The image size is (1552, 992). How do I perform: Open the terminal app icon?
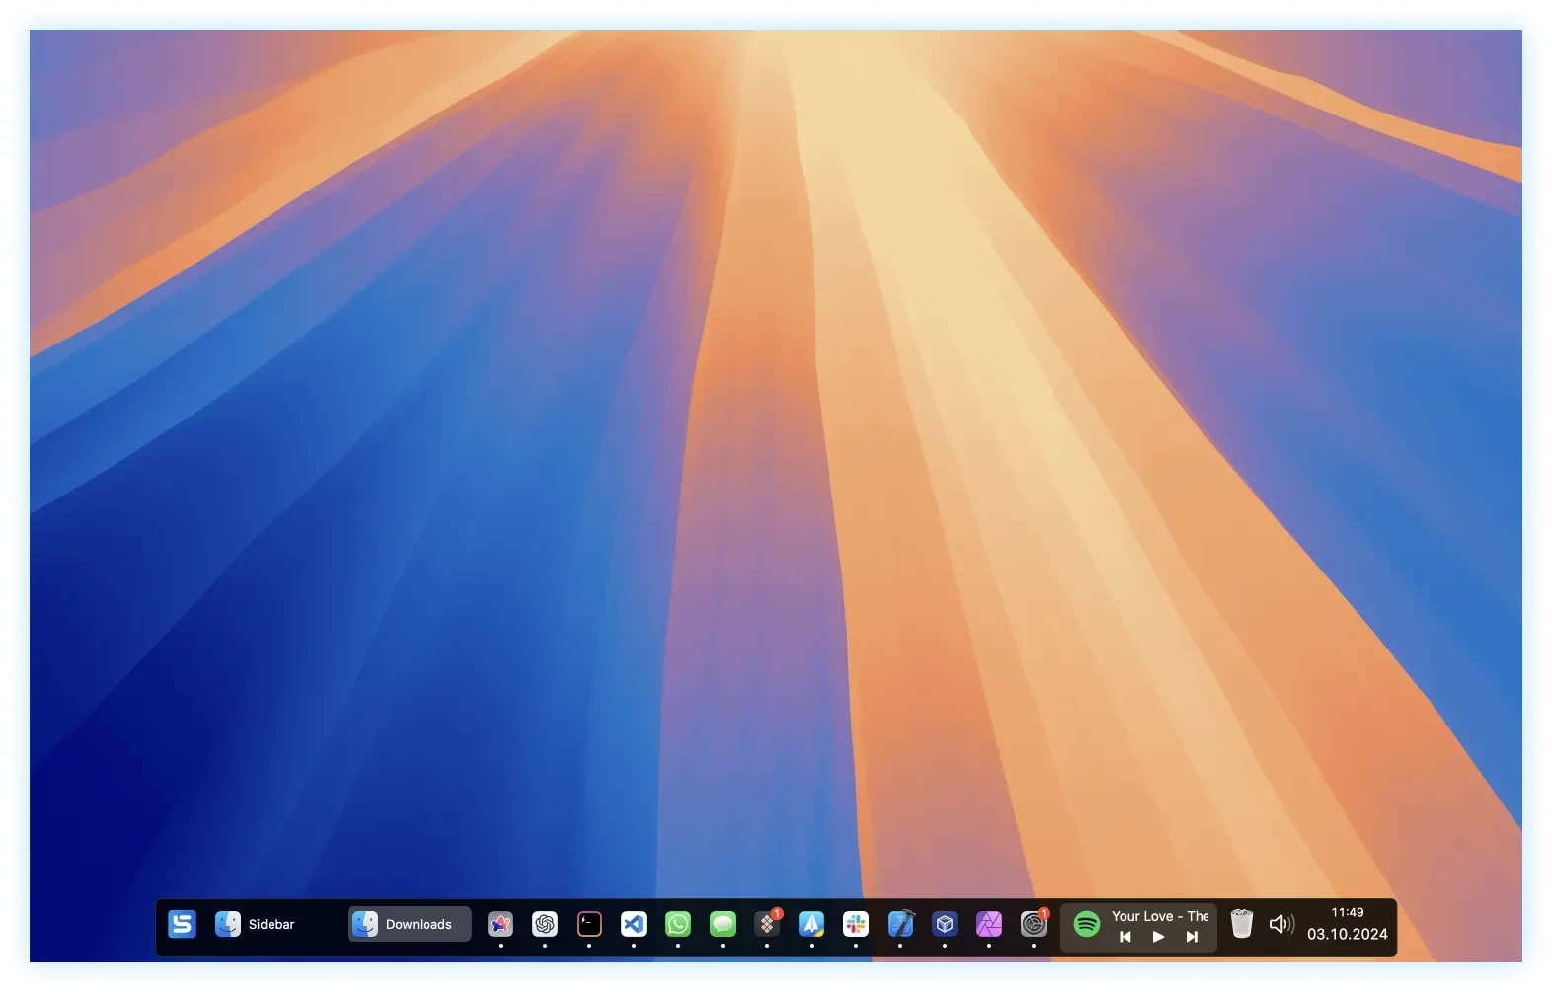(x=589, y=924)
